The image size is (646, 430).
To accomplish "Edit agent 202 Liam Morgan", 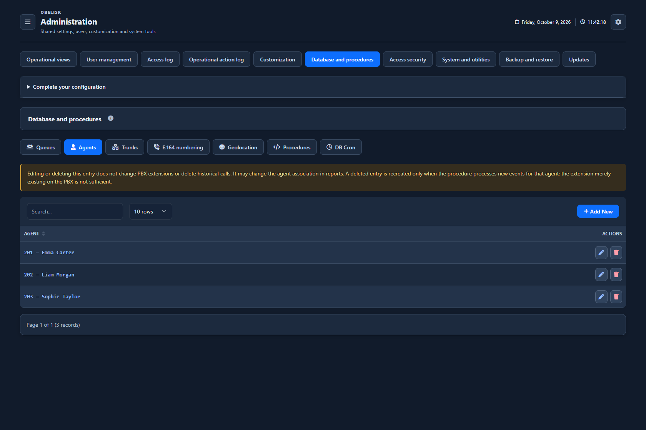I will click(x=601, y=275).
